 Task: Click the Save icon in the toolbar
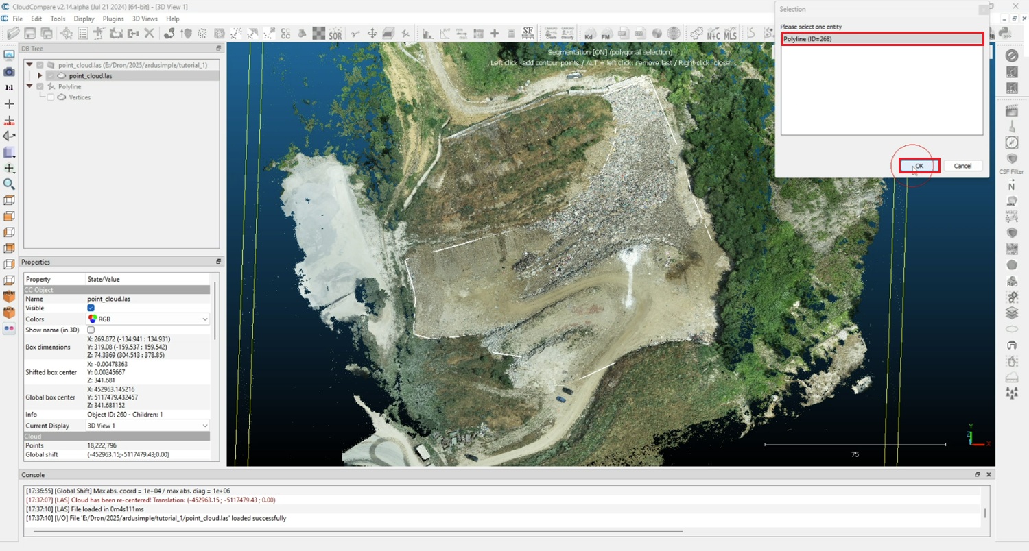pyautogui.click(x=30, y=33)
